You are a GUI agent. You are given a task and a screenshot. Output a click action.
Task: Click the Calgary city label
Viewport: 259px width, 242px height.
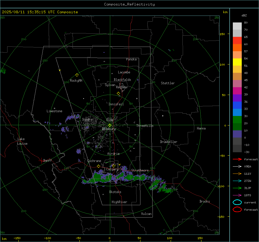coord(112,169)
